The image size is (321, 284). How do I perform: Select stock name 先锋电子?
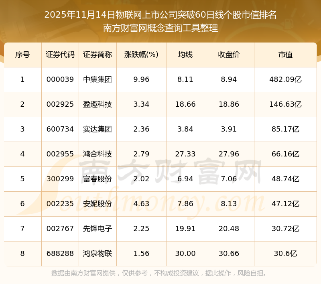98,229
